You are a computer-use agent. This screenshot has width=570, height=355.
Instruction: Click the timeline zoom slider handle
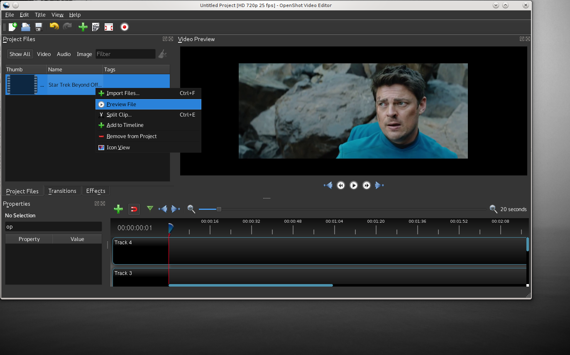[219, 209]
